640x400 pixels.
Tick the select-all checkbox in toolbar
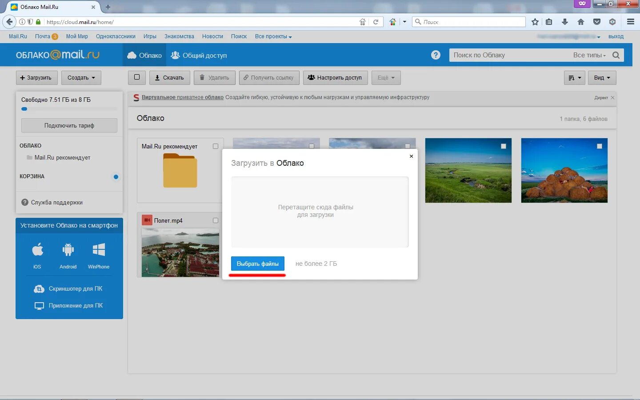[137, 77]
